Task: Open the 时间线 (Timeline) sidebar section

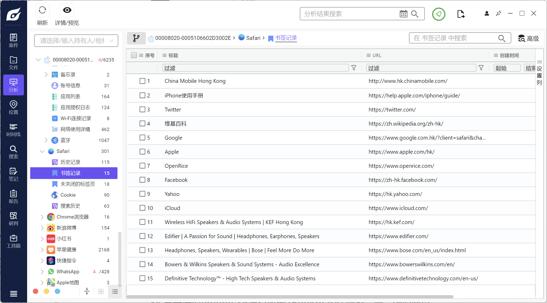Action: click(x=14, y=130)
